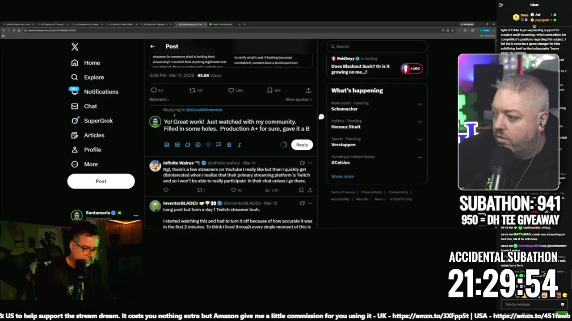Open Articles in X sidebar
This screenshot has width=572, height=321.
point(88,135)
